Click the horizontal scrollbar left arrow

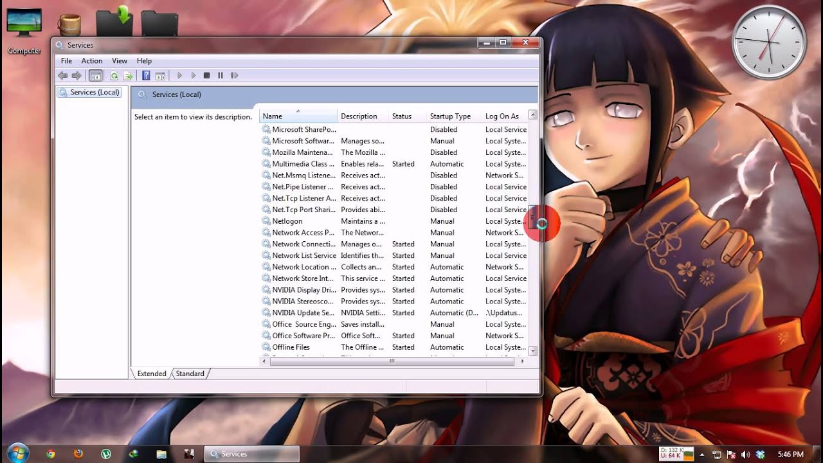[x=264, y=361]
